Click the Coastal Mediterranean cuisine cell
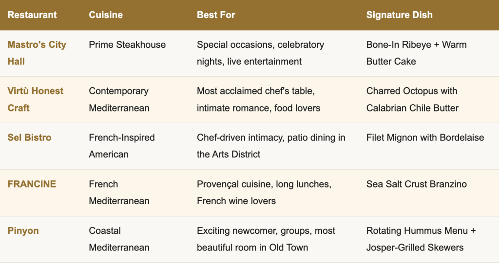This screenshot has width=499, height=263. (119, 239)
